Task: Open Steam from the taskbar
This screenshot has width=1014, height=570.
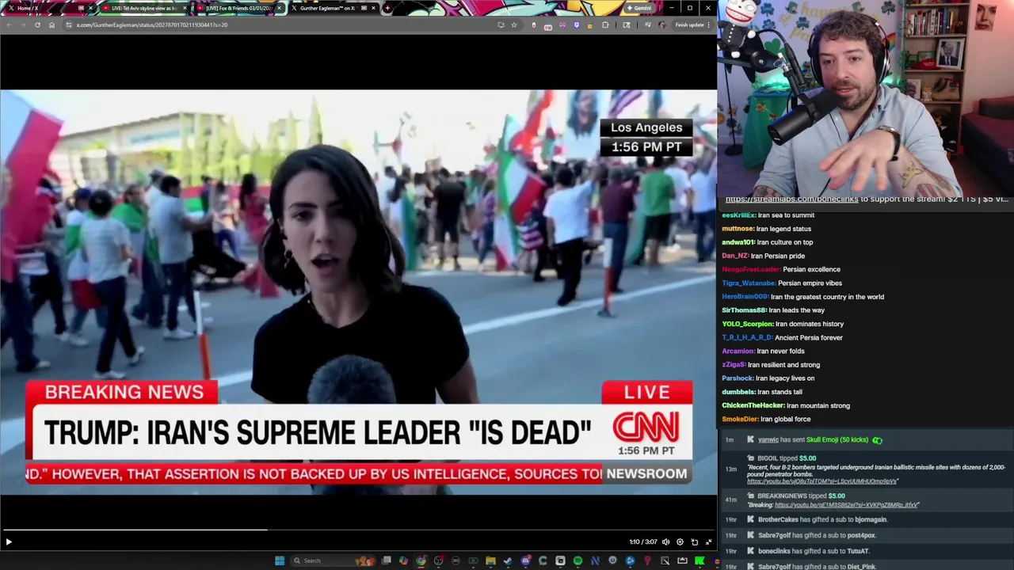Action: pos(508,560)
